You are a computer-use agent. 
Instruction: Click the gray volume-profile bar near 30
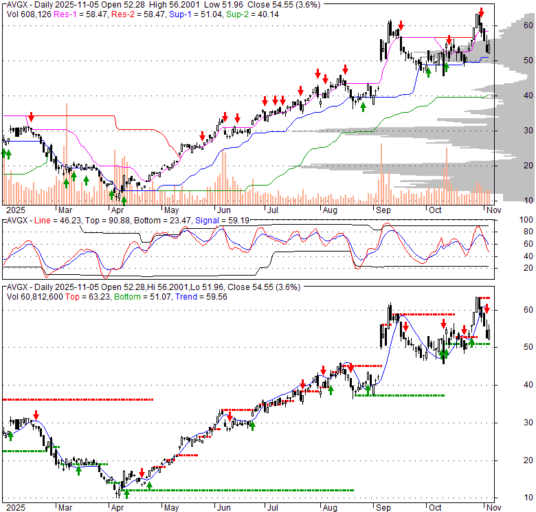392,131
